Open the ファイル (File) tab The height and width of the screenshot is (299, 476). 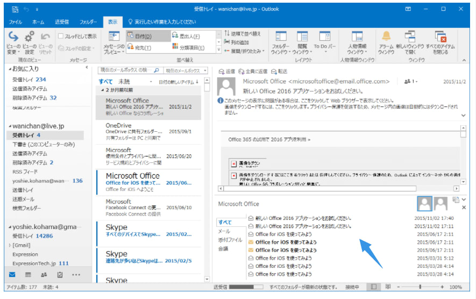(x=15, y=22)
